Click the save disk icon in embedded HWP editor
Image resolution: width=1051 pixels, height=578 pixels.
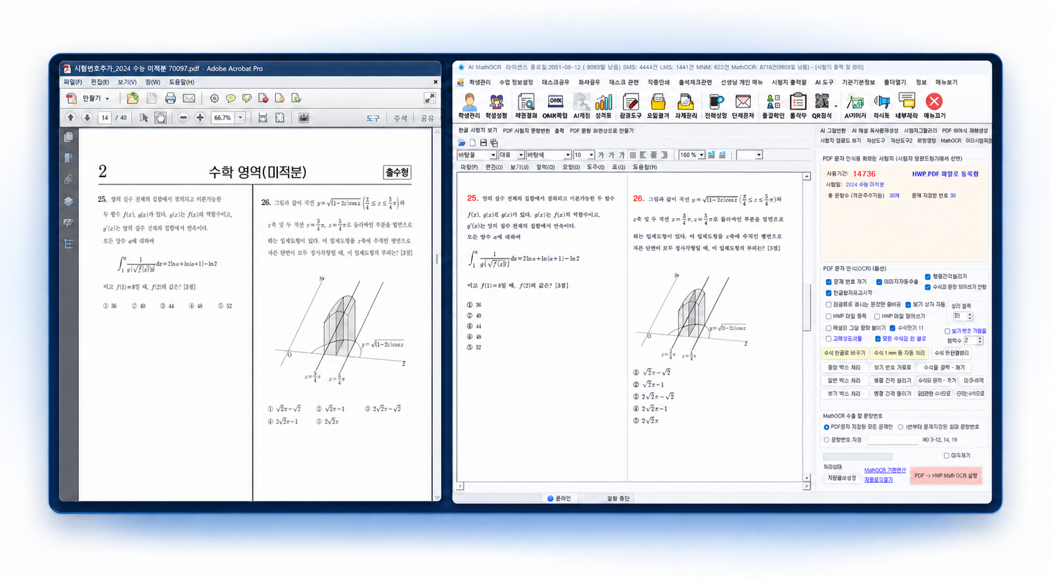pyautogui.click(x=484, y=142)
